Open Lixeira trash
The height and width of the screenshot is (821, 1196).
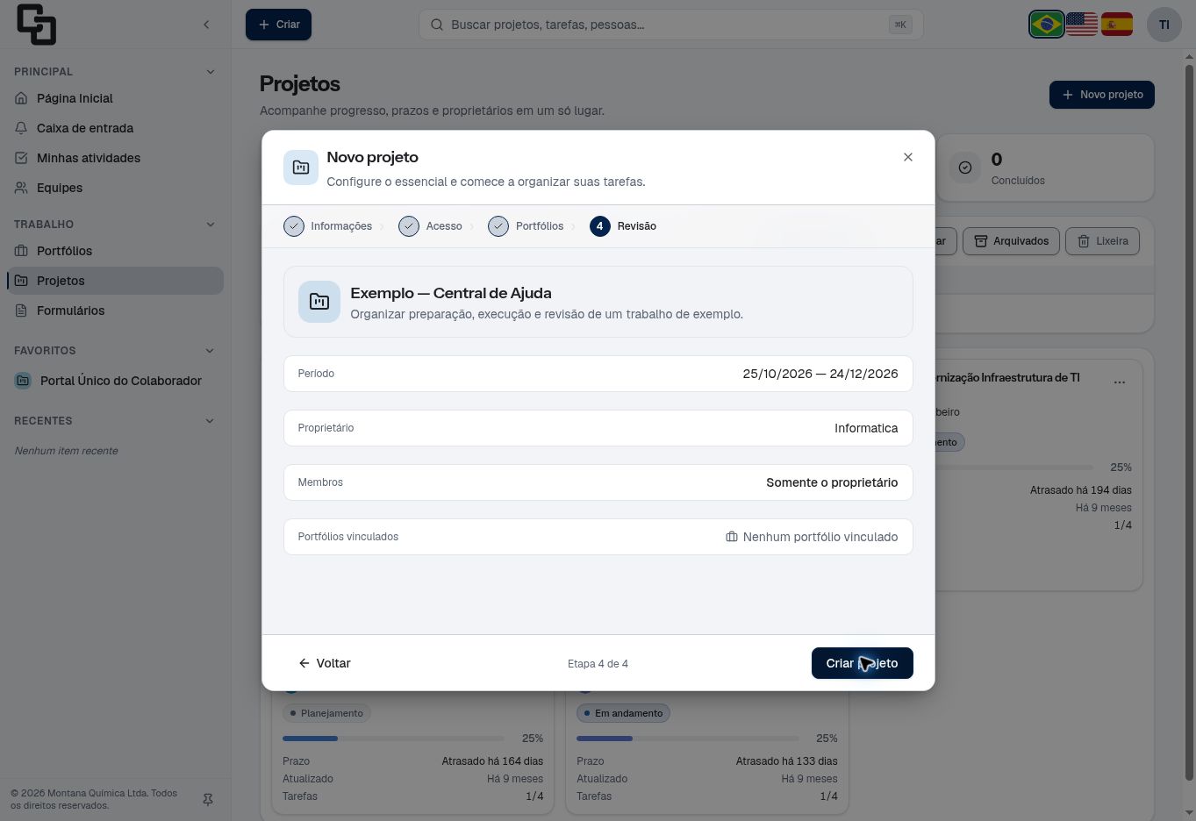[1103, 241]
